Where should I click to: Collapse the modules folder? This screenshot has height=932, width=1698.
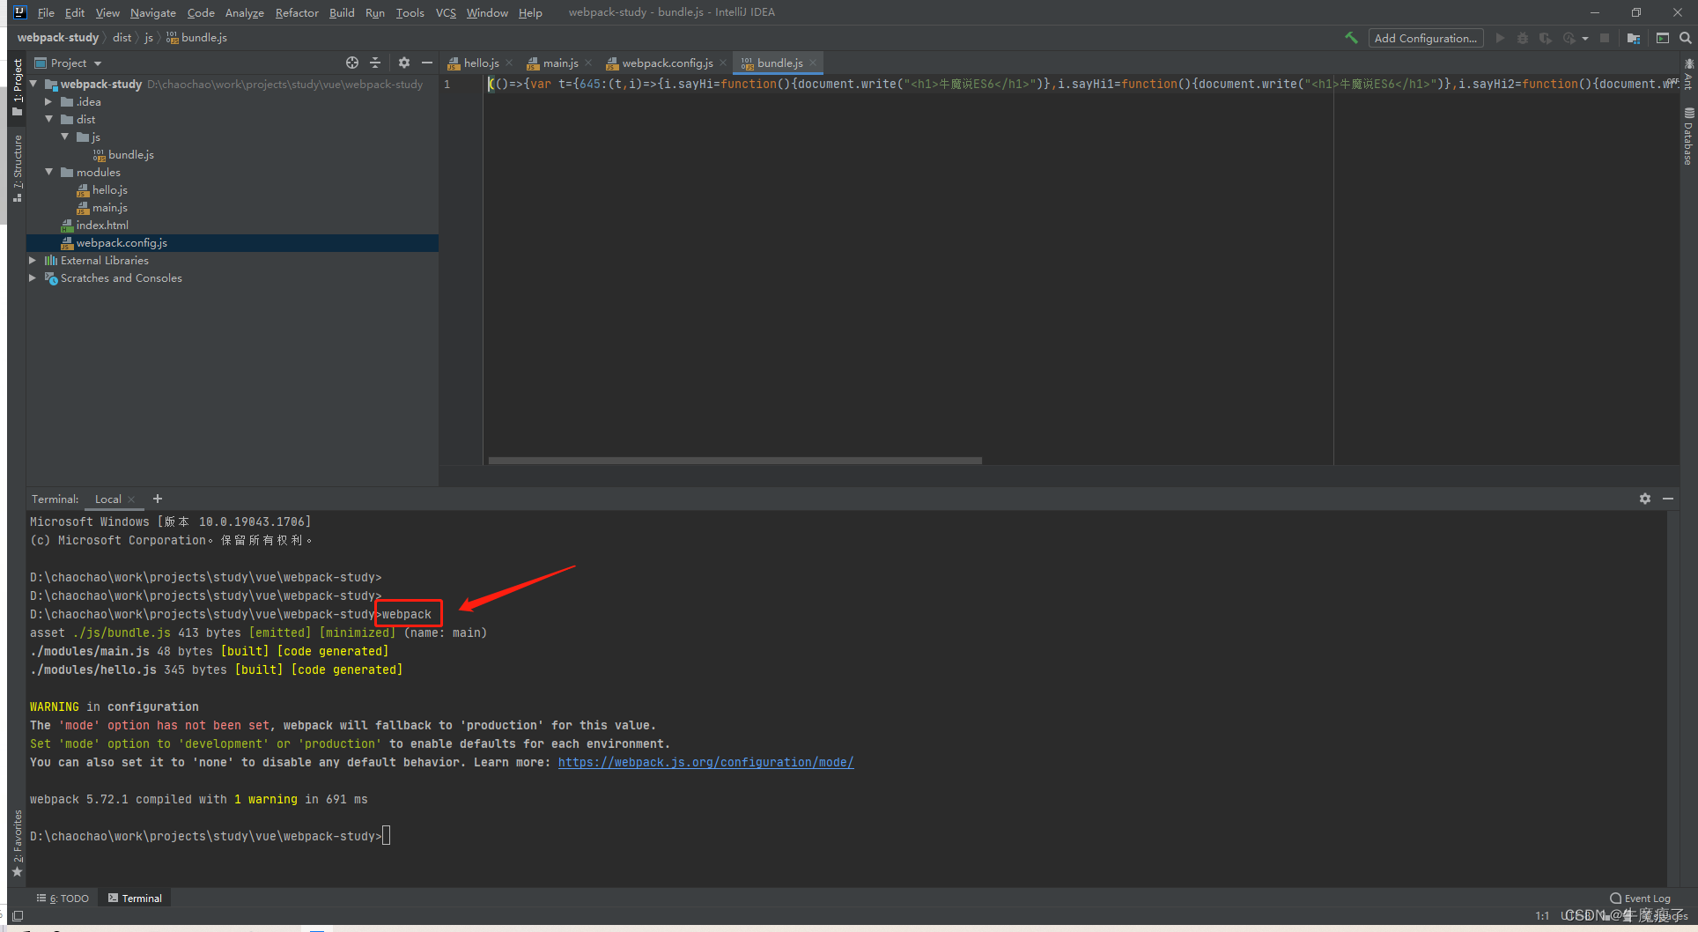click(x=49, y=172)
